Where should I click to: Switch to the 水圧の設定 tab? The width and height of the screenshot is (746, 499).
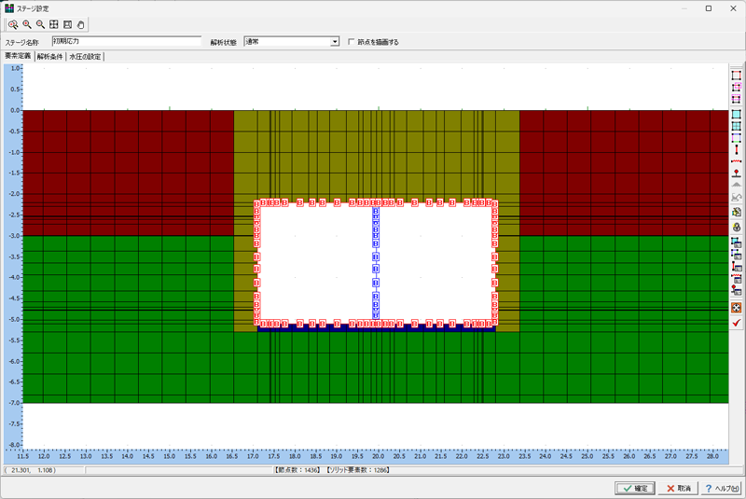85,57
